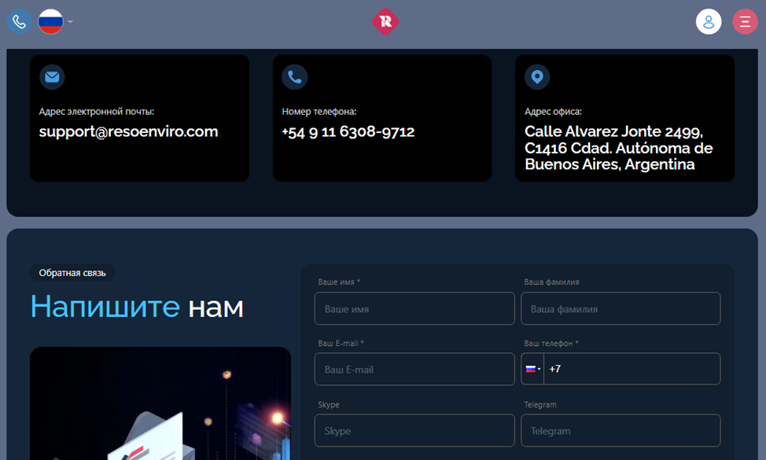766x460 pixels.
Task: Focus the Telegram input field
Action: 621,431
